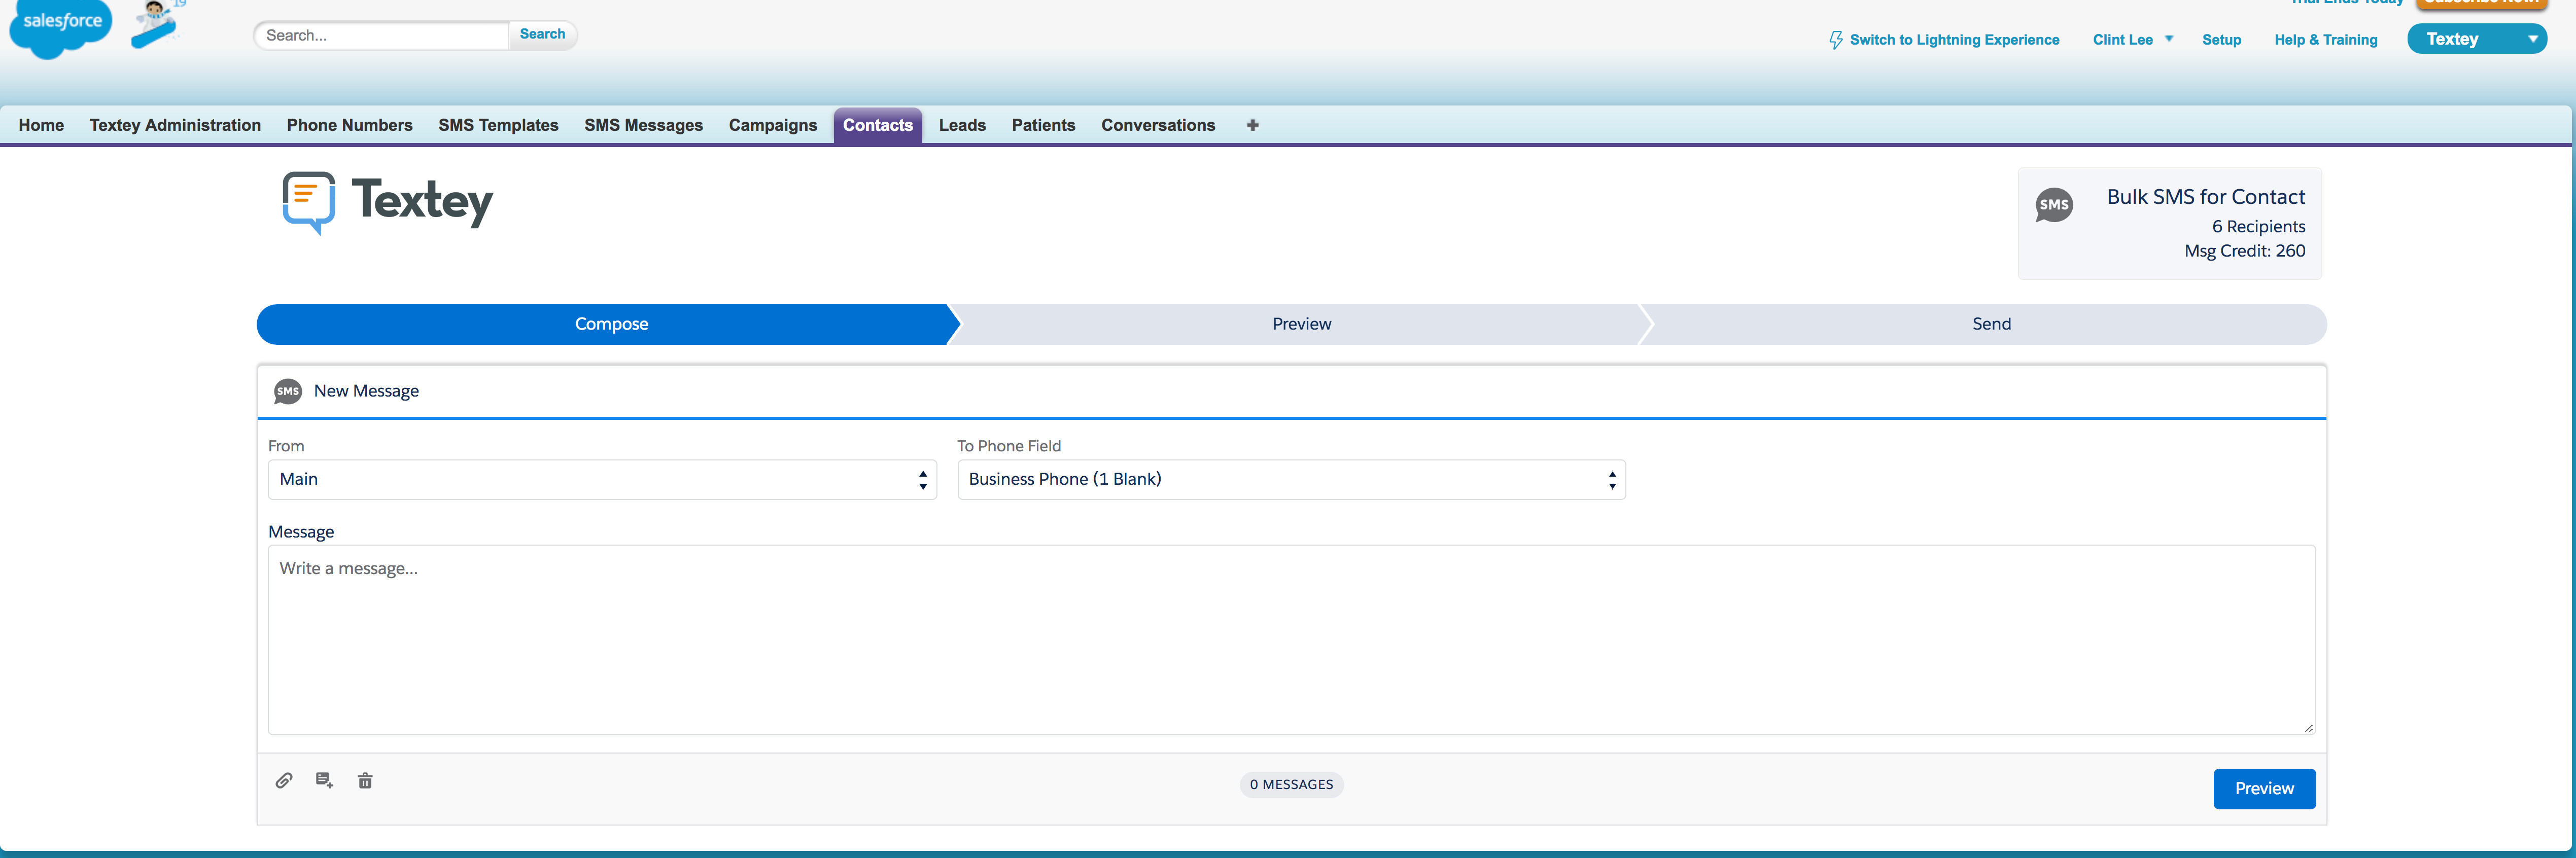
Task: Click the SMS bubble icon beside New Message
Action: click(x=288, y=391)
